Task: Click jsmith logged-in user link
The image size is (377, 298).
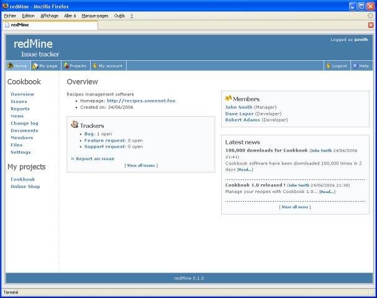Action: pos(361,39)
